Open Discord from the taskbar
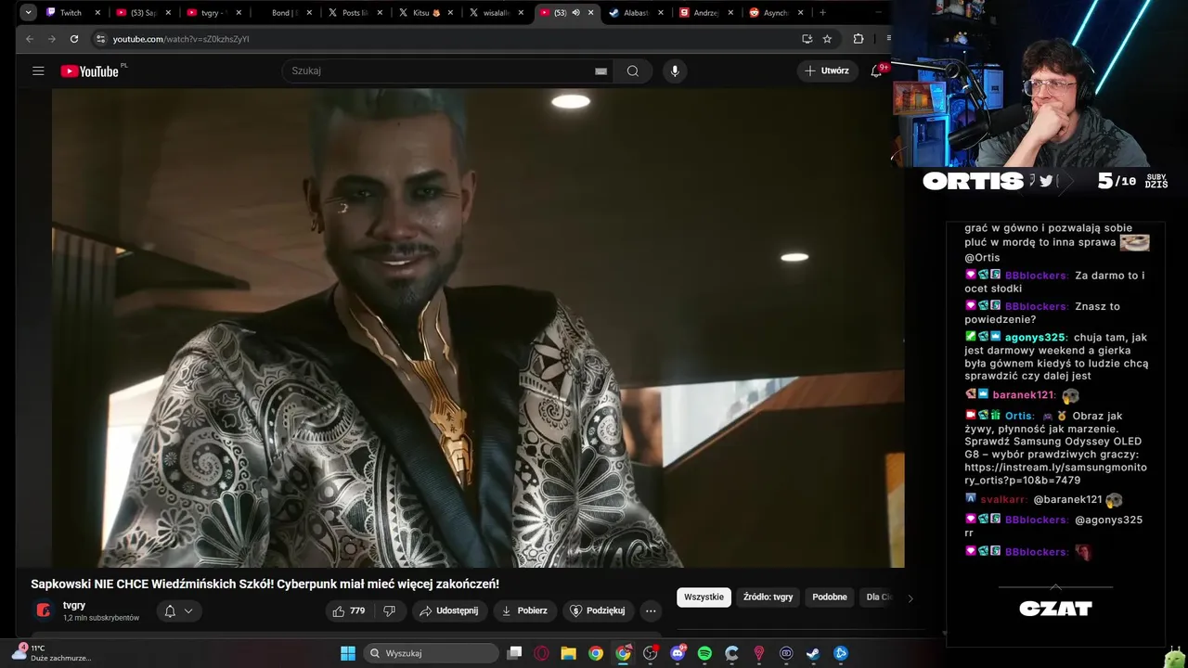Viewport: 1188px width, 668px height. tap(678, 653)
